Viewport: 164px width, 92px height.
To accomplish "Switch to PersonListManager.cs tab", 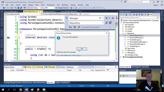I will (11, 11).
